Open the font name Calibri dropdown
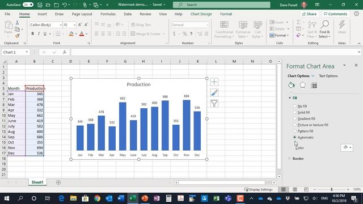 coord(61,25)
